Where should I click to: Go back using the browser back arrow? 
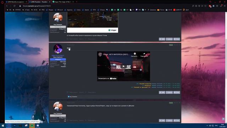tap(7, 6)
